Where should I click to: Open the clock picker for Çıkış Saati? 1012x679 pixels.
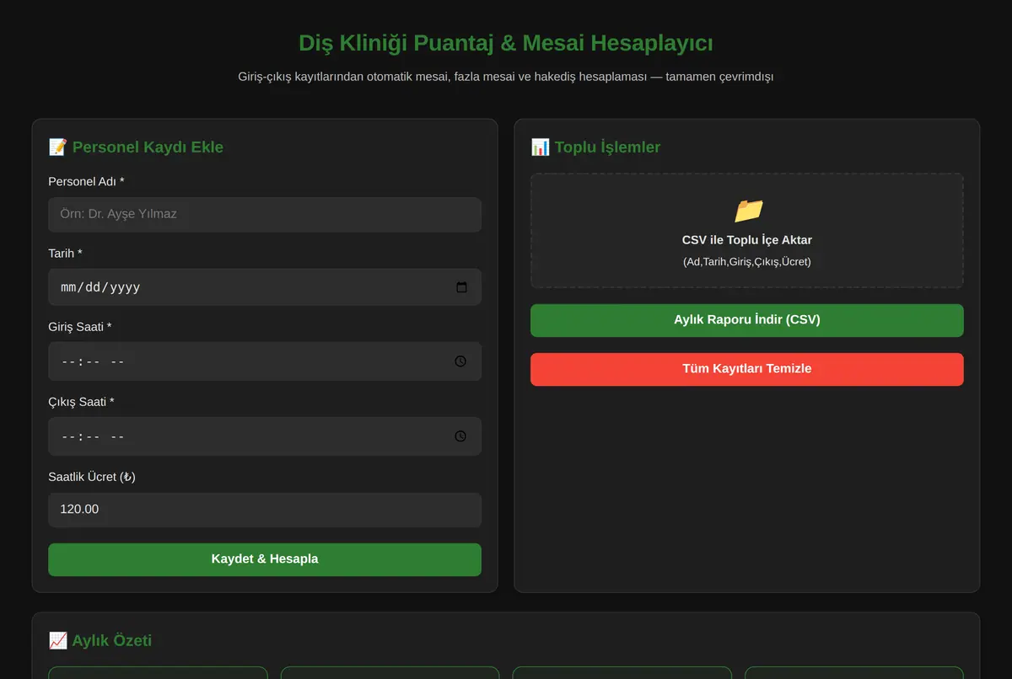point(460,436)
